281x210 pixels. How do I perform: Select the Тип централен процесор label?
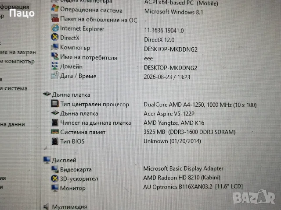coord(94,104)
